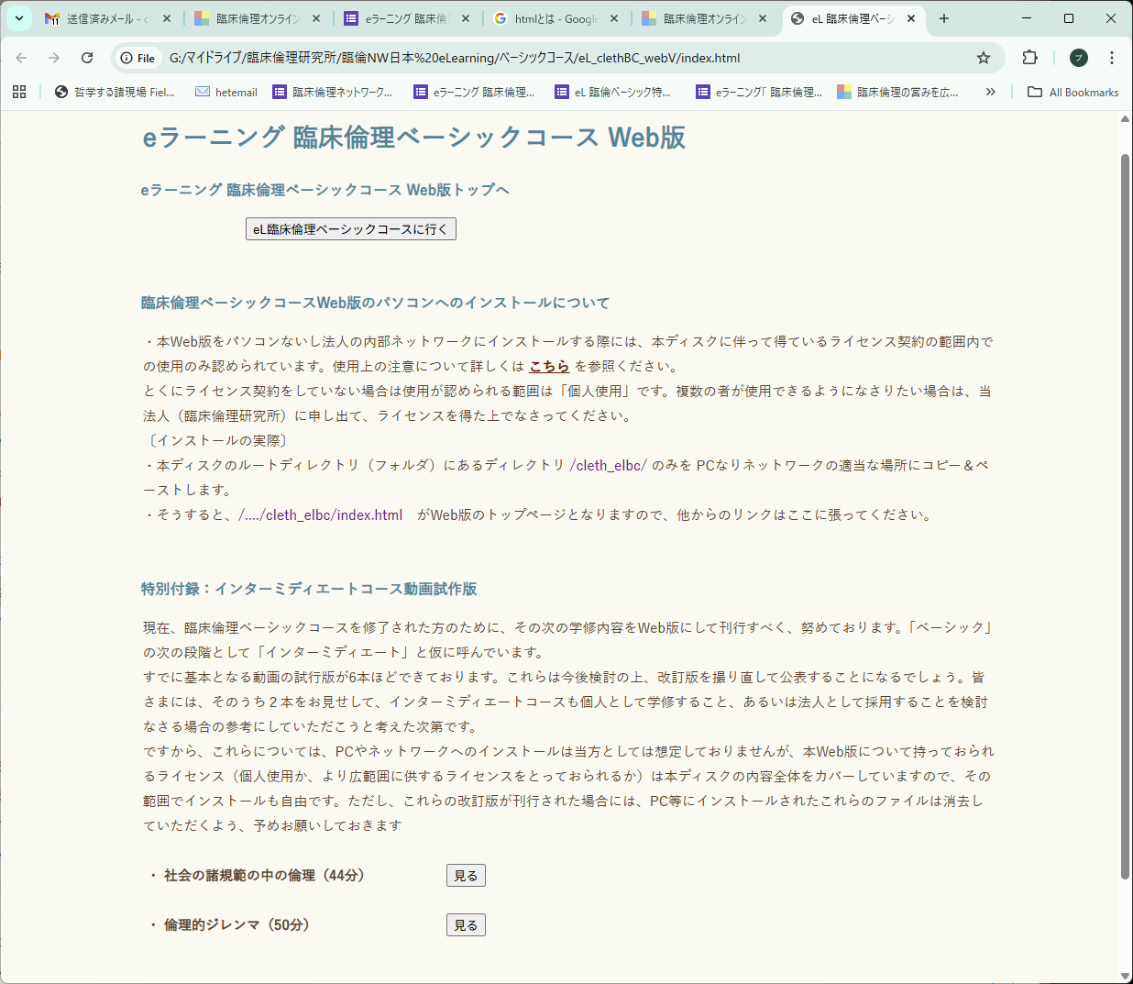The width and height of the screenshot is (1133, 984).
Task: Reload the current page
Action: (87, 57)
